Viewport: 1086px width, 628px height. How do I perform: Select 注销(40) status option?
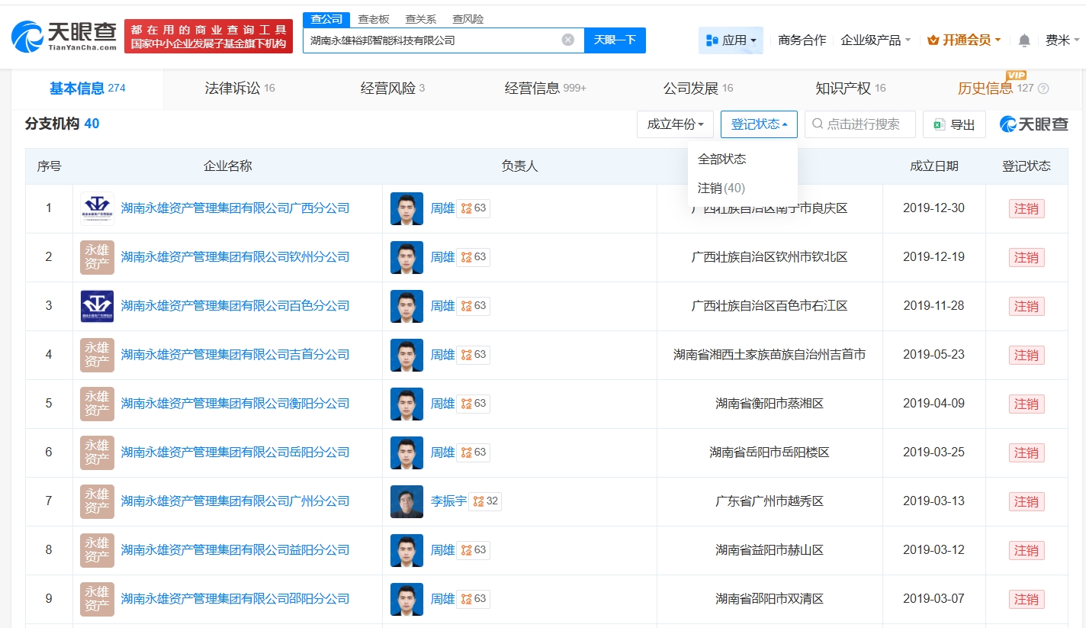[x=721, y=188]
